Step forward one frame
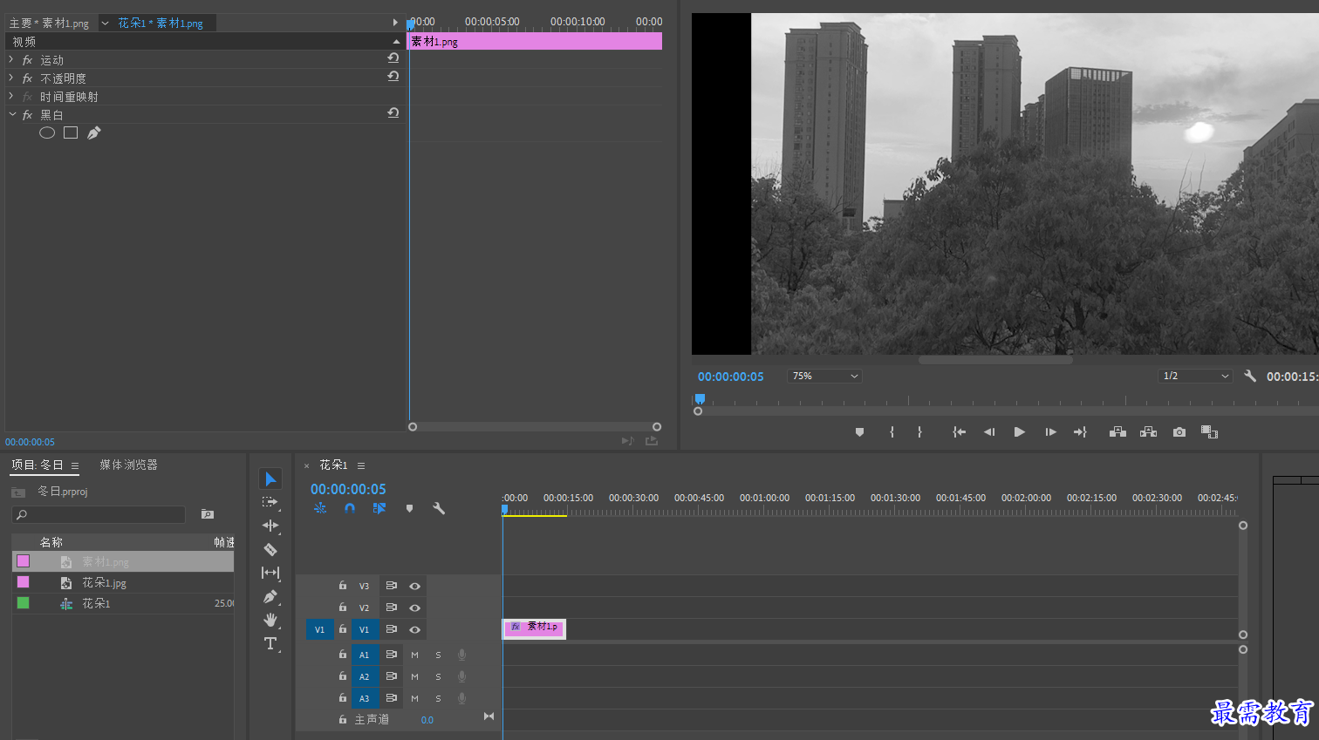The height and width of the screenshot is (740, 1319). point(1050,432)
